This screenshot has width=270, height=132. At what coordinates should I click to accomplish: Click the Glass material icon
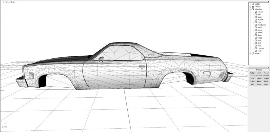[x=255, y=35]
